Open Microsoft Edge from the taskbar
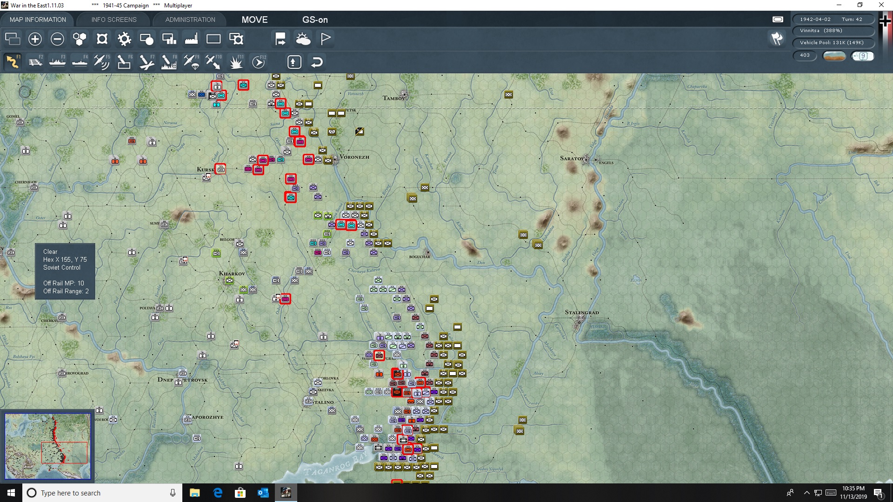 point(217,493)
